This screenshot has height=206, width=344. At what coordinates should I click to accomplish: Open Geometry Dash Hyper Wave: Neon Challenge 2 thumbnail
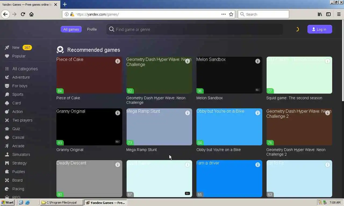coord(299,127)
